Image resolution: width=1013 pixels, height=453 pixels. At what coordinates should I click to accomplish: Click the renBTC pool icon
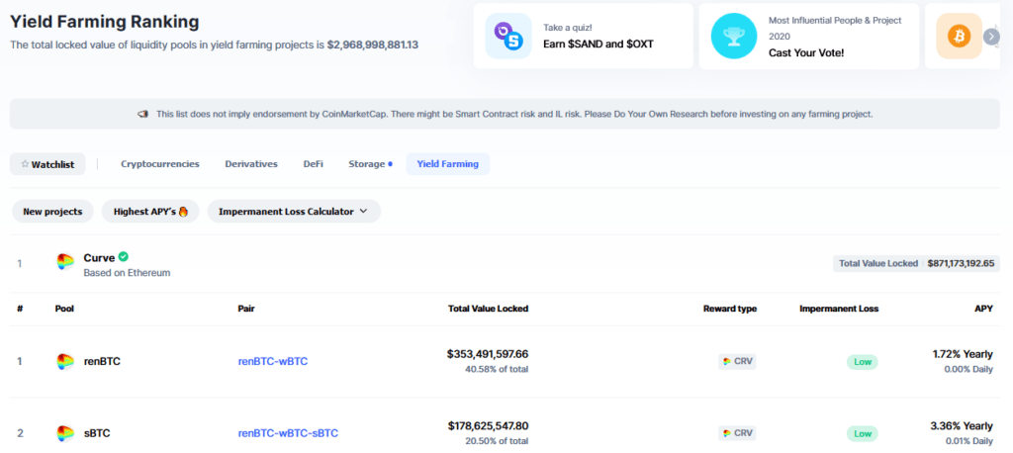(x=65, y=362)
